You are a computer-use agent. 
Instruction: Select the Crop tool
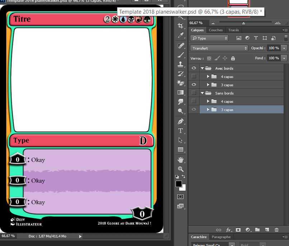click(181, 25)
